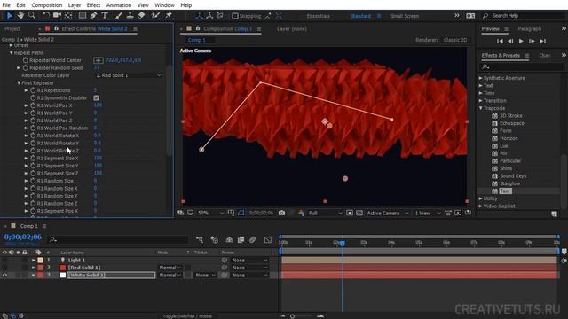
Task: Toggle visibility of Light 1 layer
Action: pyautogui.click(x=4, y=260)
